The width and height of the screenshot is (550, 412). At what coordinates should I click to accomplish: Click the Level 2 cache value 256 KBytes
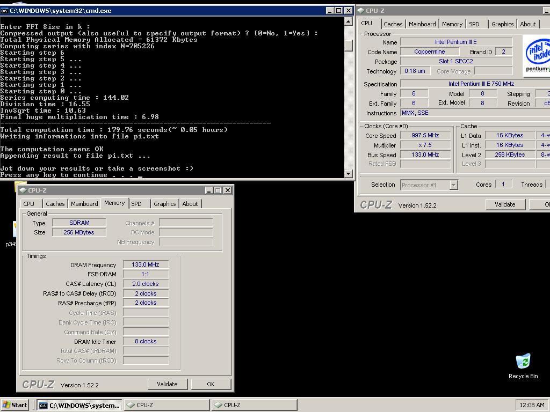click(510, 155)
